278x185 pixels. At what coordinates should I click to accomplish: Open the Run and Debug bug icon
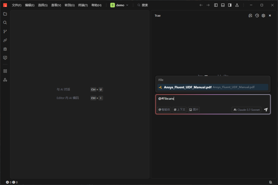(x=5, y=49)
